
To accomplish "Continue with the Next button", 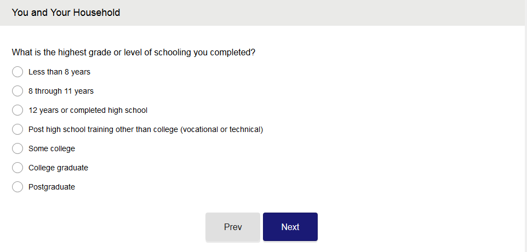I will pos(290,227).
